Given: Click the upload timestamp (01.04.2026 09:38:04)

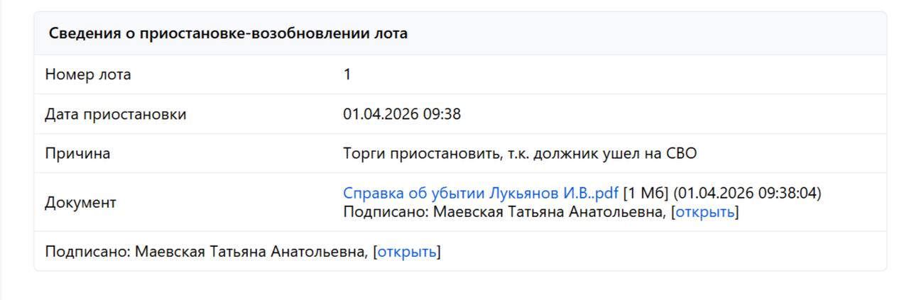Looking at the screenshot, I should tap(747, 193).
